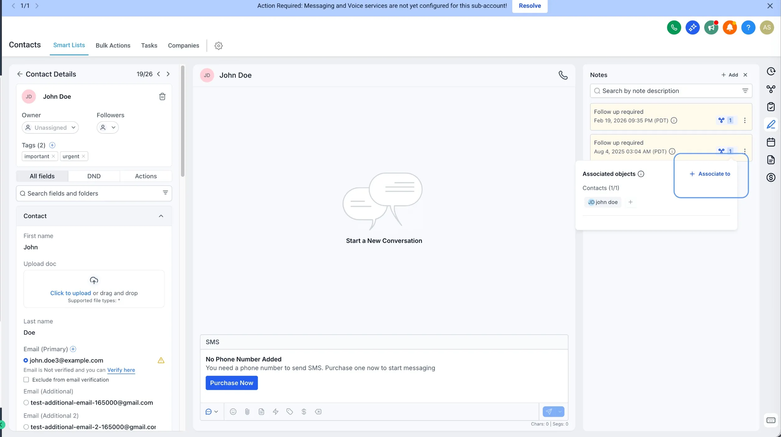Delete contact using trash icon
Image resolution: width=781 pixels, height=437 pixels.
[162, 96]
